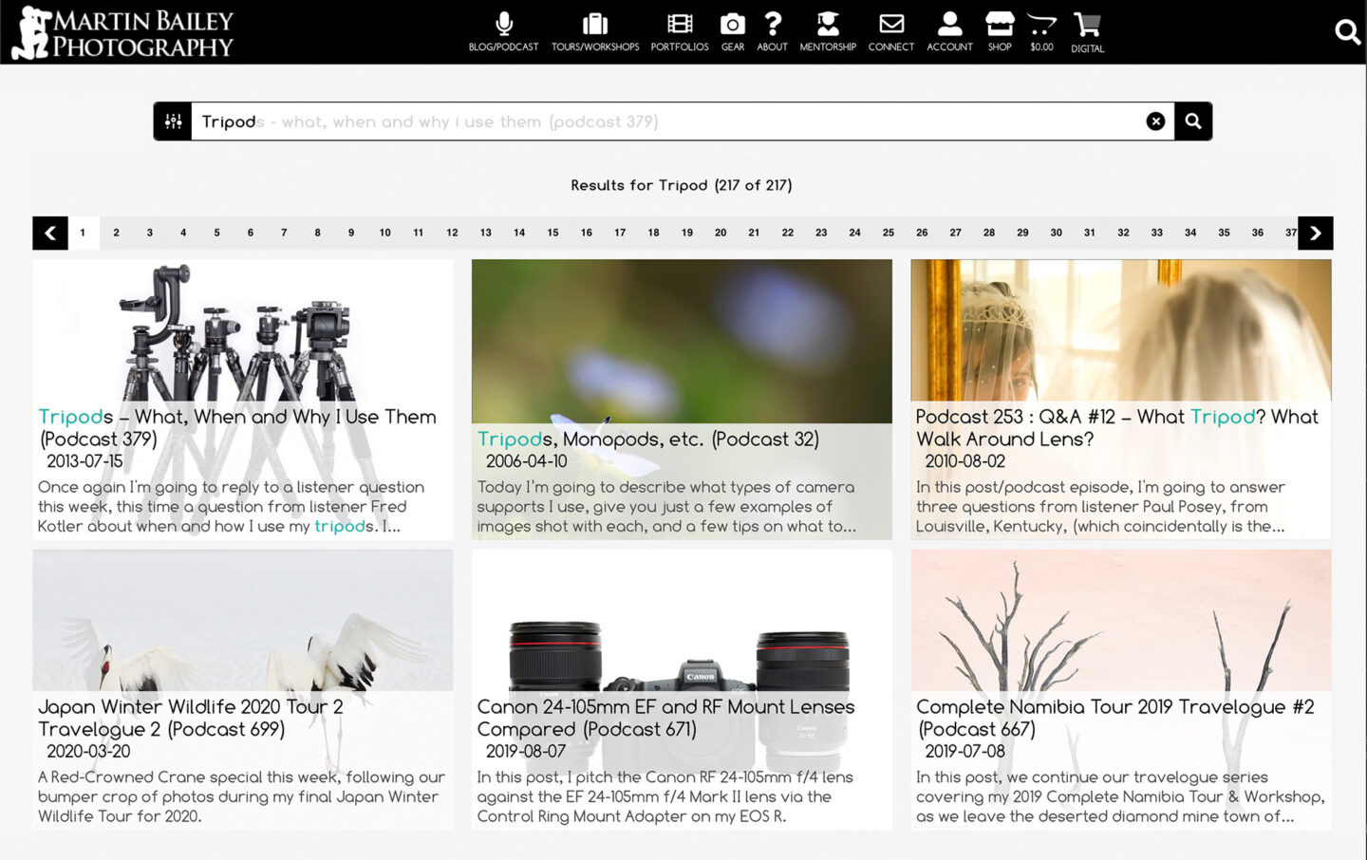This screenshot has height=860, width=1367.
Task: Open the Shop storefront icon
Action: pos(999,25)
